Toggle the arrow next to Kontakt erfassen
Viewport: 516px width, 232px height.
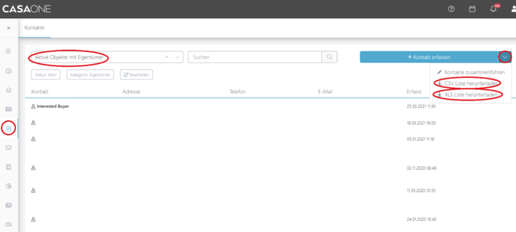504,57
